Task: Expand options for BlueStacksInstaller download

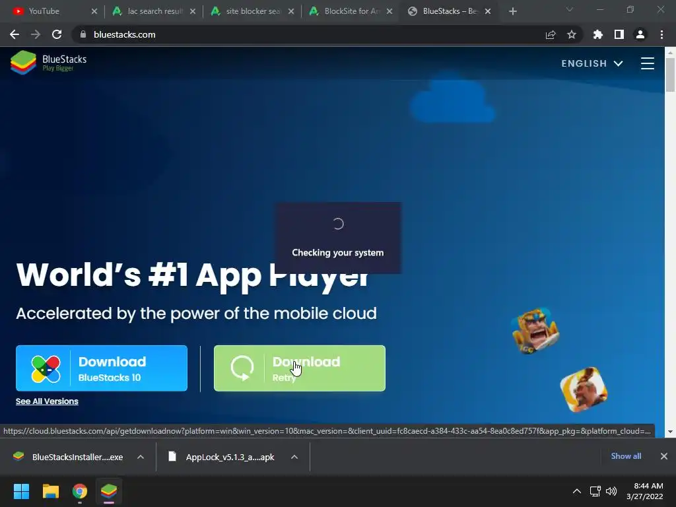Action: (141, 457)
